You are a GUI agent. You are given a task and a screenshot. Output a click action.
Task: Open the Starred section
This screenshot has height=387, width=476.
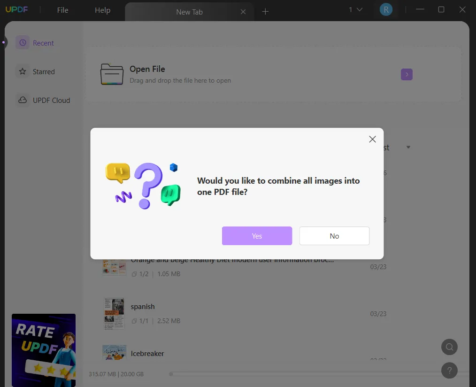pos(36,72)
